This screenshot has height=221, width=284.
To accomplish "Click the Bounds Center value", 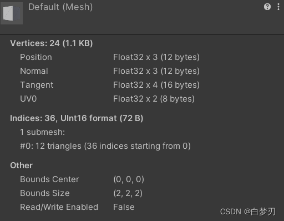I will coord(129,179).
